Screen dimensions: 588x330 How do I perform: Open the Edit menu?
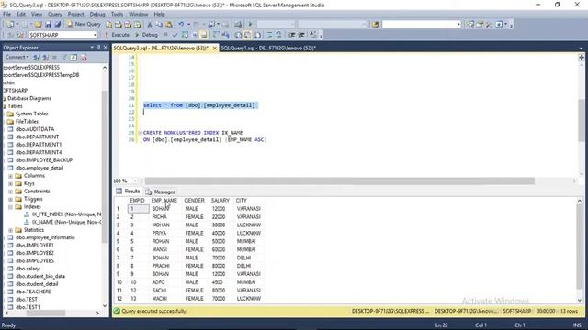pyautogui.click(x=21, y=15)
